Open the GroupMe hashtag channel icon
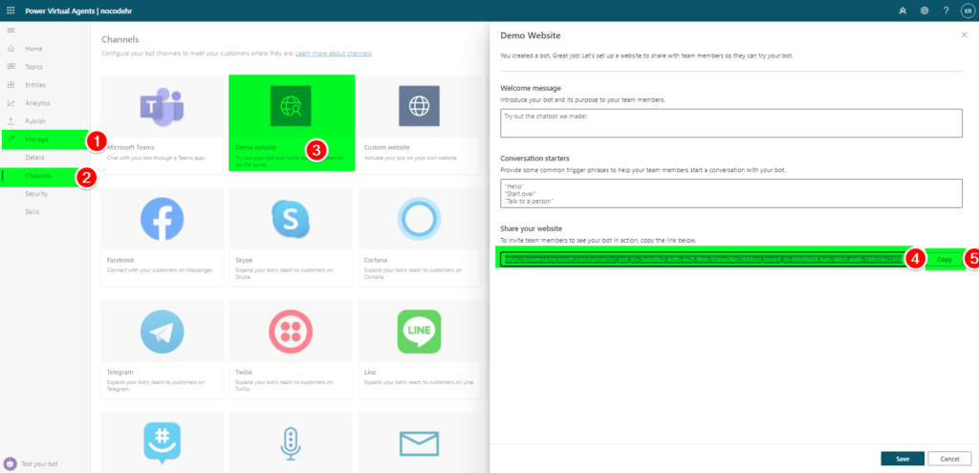The width and height of the screenshot is (979, 473). [x=162, y=443]
